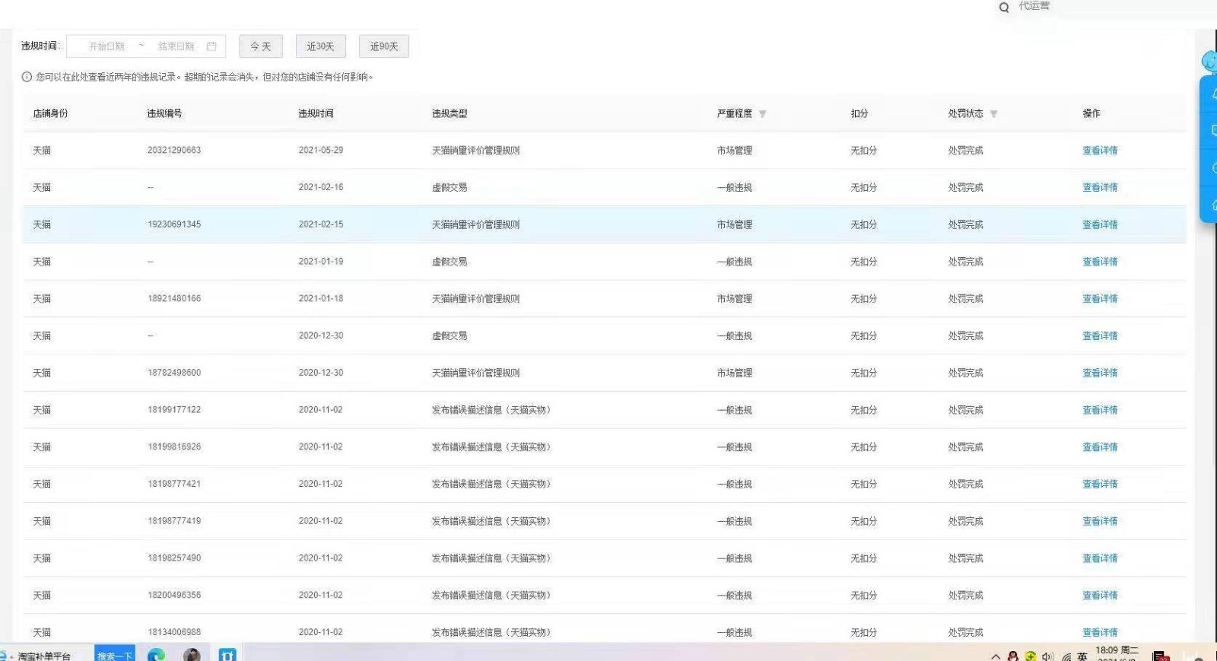
Task: View details for violation 18200496356
Action: pyautogui.click(x=1100, y=596)
